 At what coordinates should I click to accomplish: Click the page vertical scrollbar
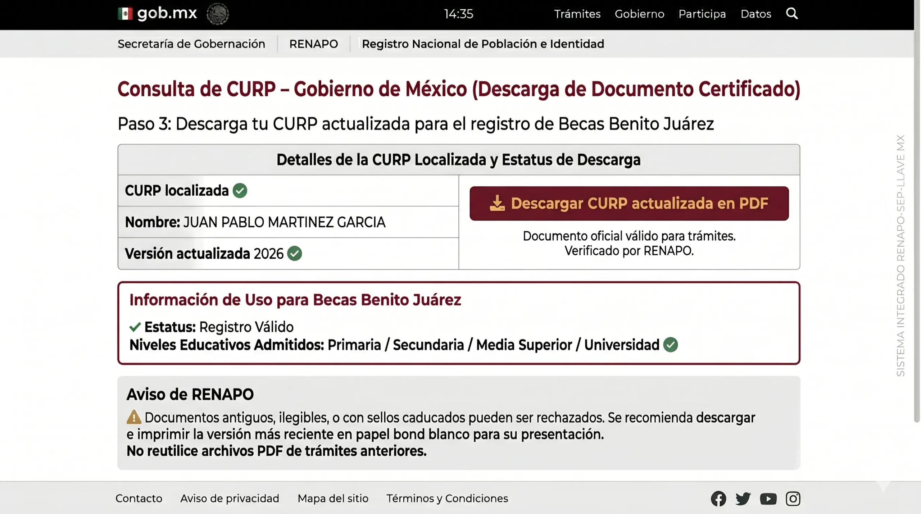917,212
